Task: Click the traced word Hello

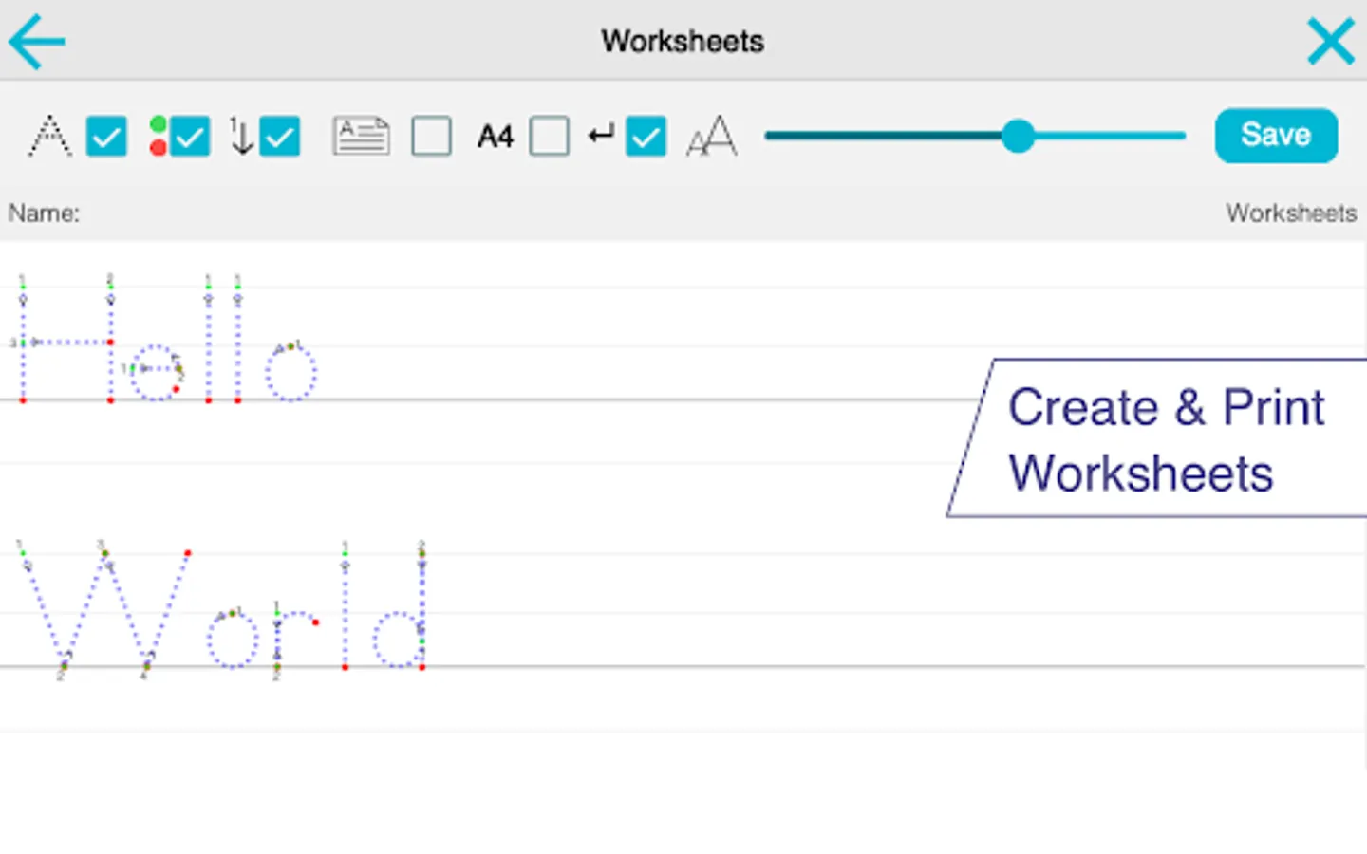Action: coord(166,340)
